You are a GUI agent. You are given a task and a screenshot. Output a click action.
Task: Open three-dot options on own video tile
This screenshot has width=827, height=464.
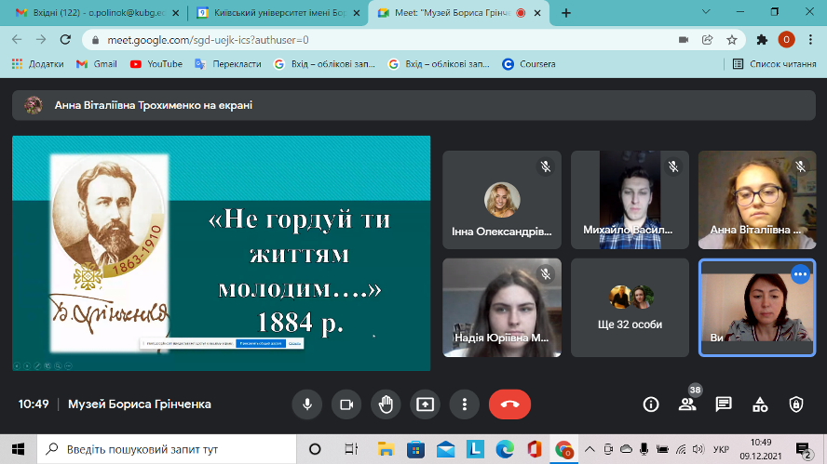[799, 274]
